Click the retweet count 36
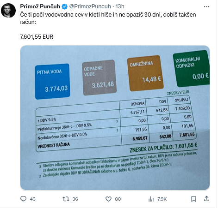This screenshot has height=208, width=224. [x=75, y=199]
